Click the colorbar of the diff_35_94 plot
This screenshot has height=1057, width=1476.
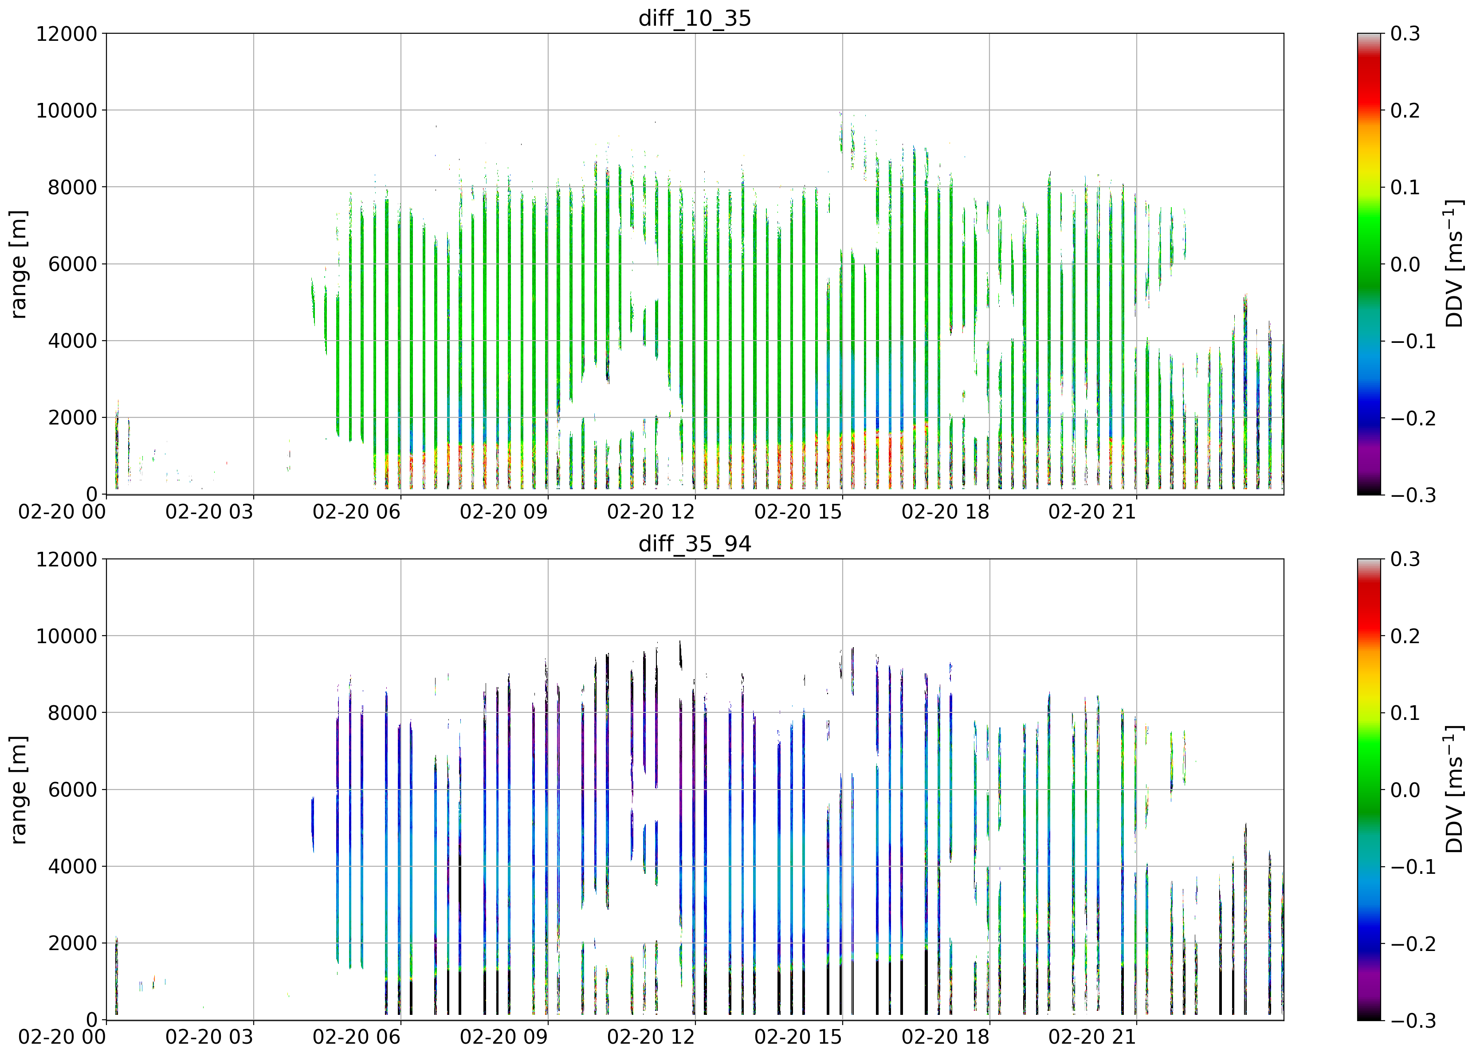1369,790
